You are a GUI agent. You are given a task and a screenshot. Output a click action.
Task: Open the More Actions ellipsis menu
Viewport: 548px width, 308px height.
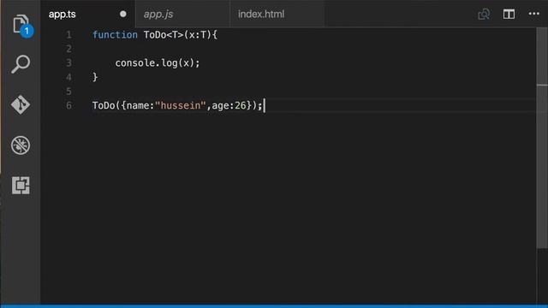534,14
